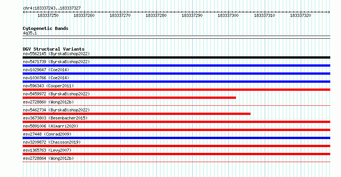The image size is (341, 177).
Task: Select the nsv1030766 (Coe2014) variant bar
Action: [176, 82]
